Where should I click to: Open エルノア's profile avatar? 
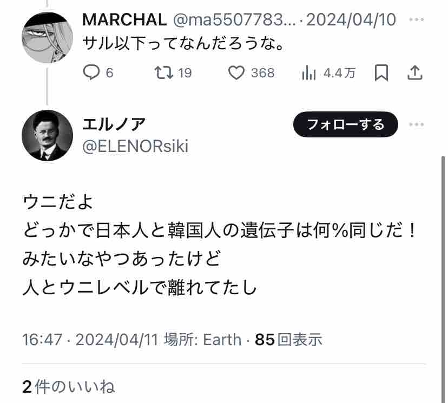coord(47,135)
